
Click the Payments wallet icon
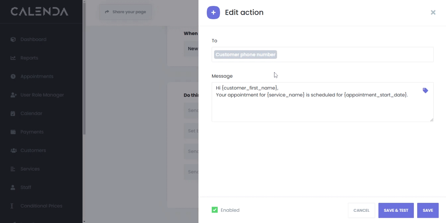(x=13, y=132)
